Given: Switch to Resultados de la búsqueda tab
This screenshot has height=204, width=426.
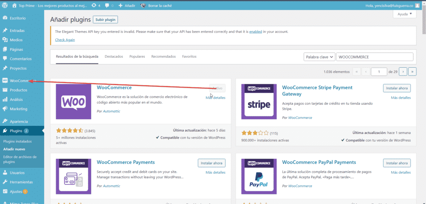Looking at the screenshot, I should [x=77, y=57].
